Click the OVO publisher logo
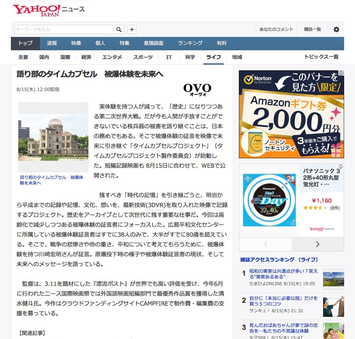Viewport: 355px width, 339px height. click(197, 90)
